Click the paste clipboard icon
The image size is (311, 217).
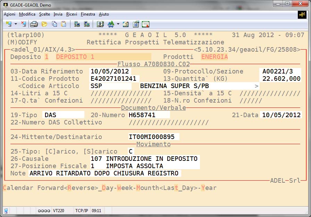point(64,24)
